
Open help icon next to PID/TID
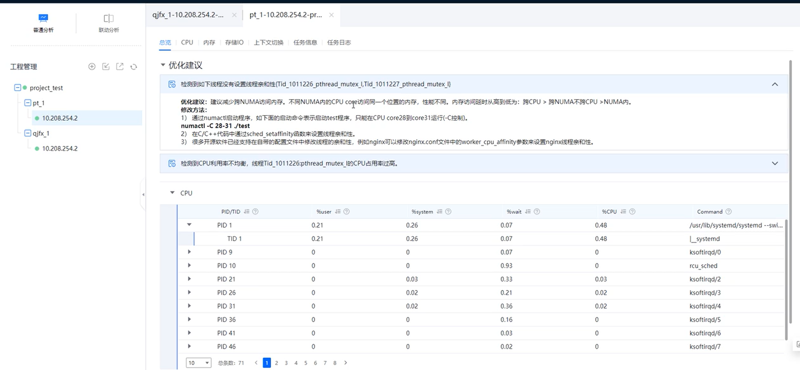pos(255,212)
